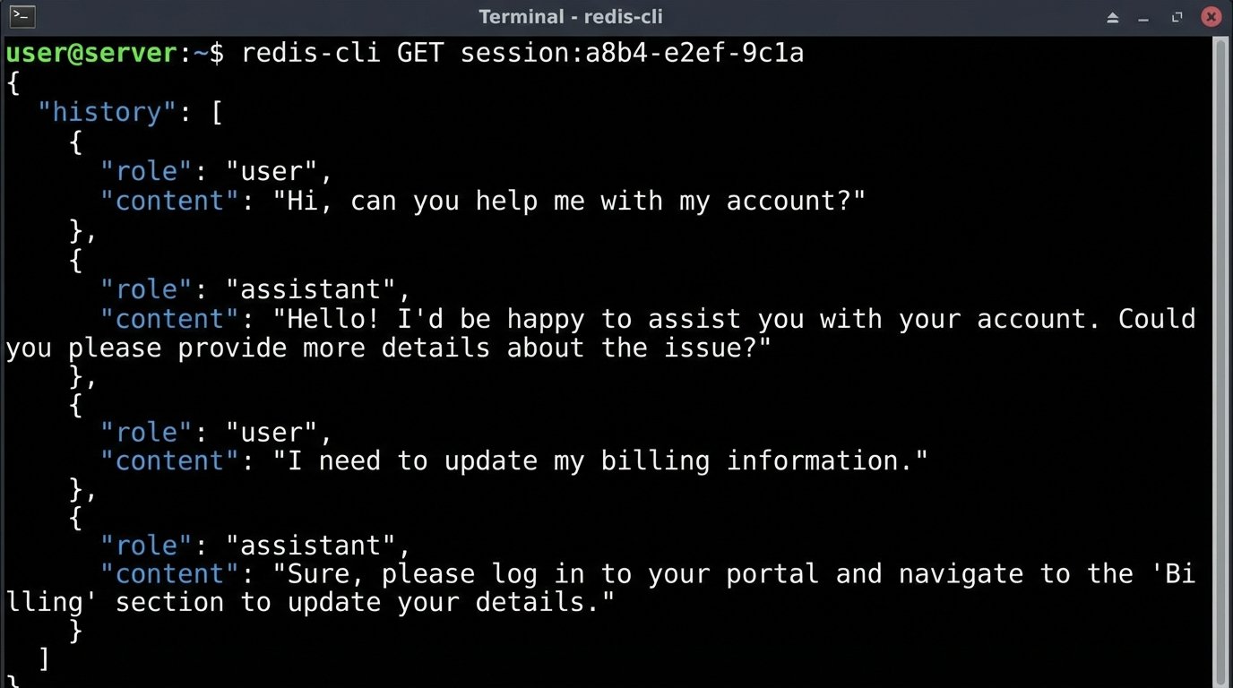Click the green user@server prompt
This screenshot has height=688, width=1233.
click(90, 53)
